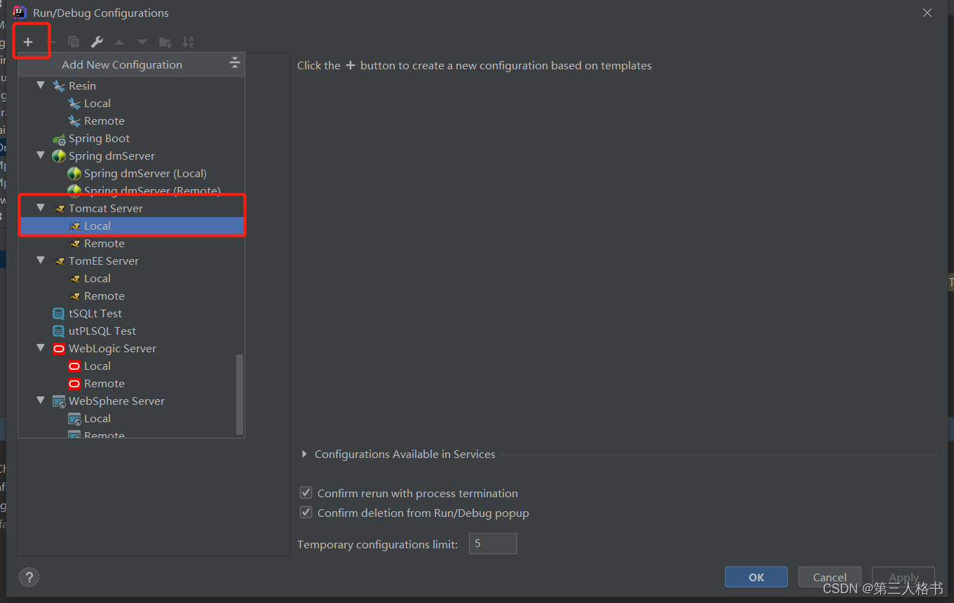This screenshot has width=954, height=603.
Task: Click the tSQLt Test database icon
Action: click(59, 314)
